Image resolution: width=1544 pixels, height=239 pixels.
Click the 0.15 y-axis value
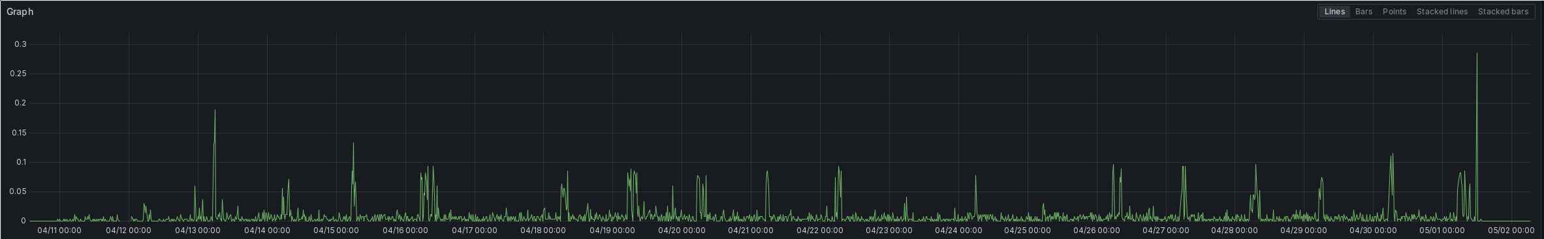pyautogui.click(x=18, y=133)
